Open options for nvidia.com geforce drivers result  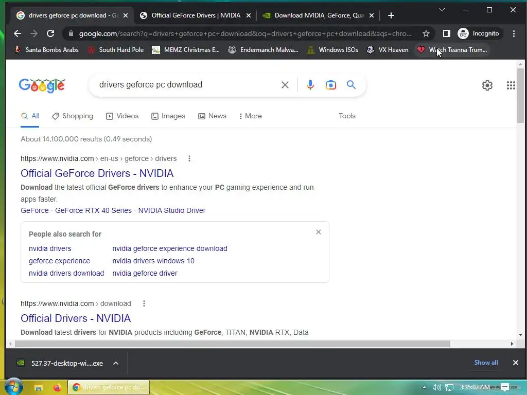(189, 158)
